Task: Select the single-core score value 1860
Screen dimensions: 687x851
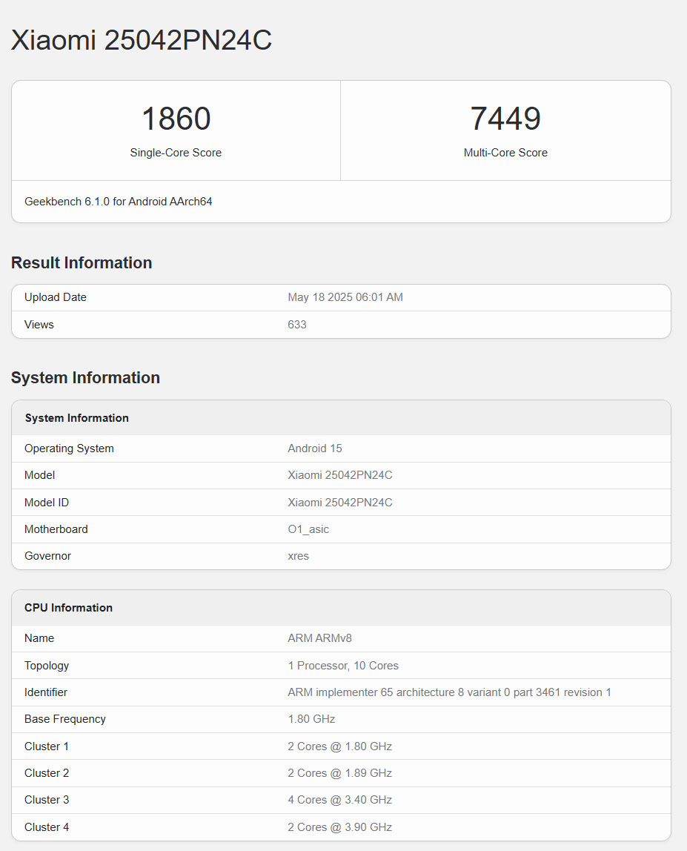Action: 176,119
